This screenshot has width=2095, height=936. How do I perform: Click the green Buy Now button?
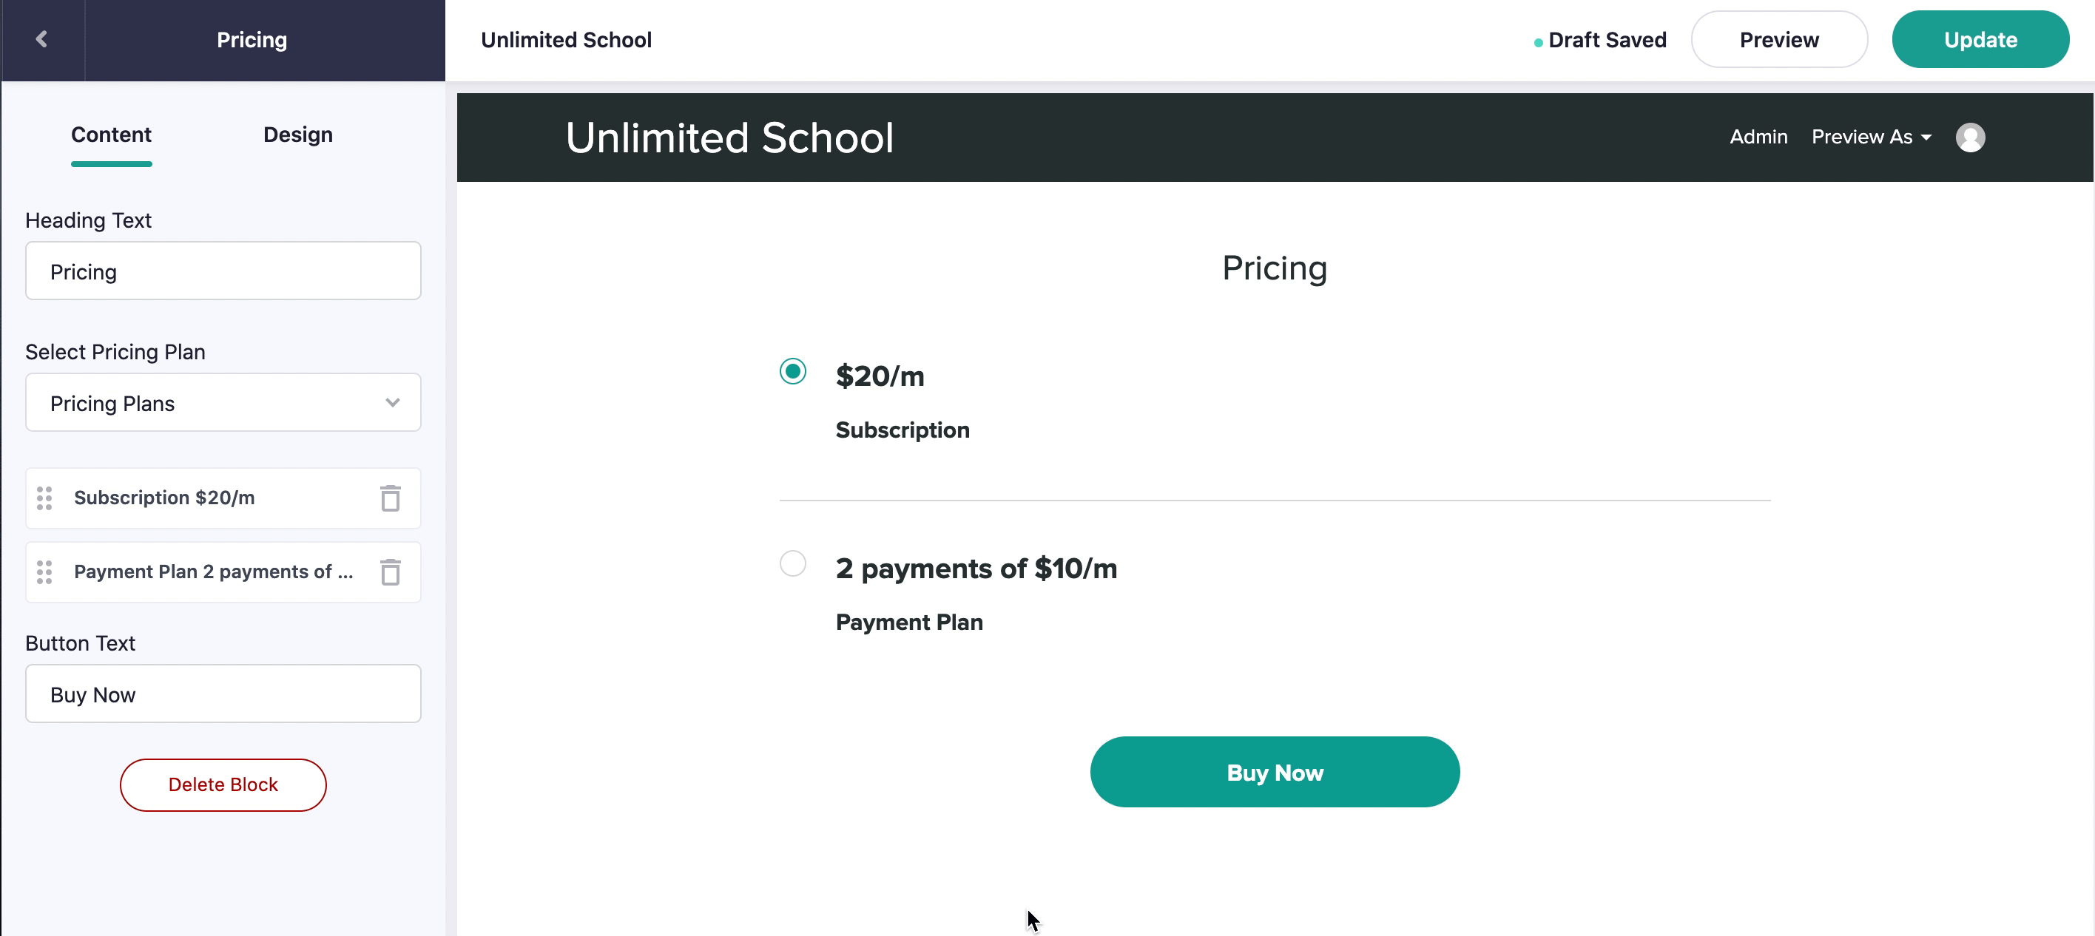(x=1275, y=771)
